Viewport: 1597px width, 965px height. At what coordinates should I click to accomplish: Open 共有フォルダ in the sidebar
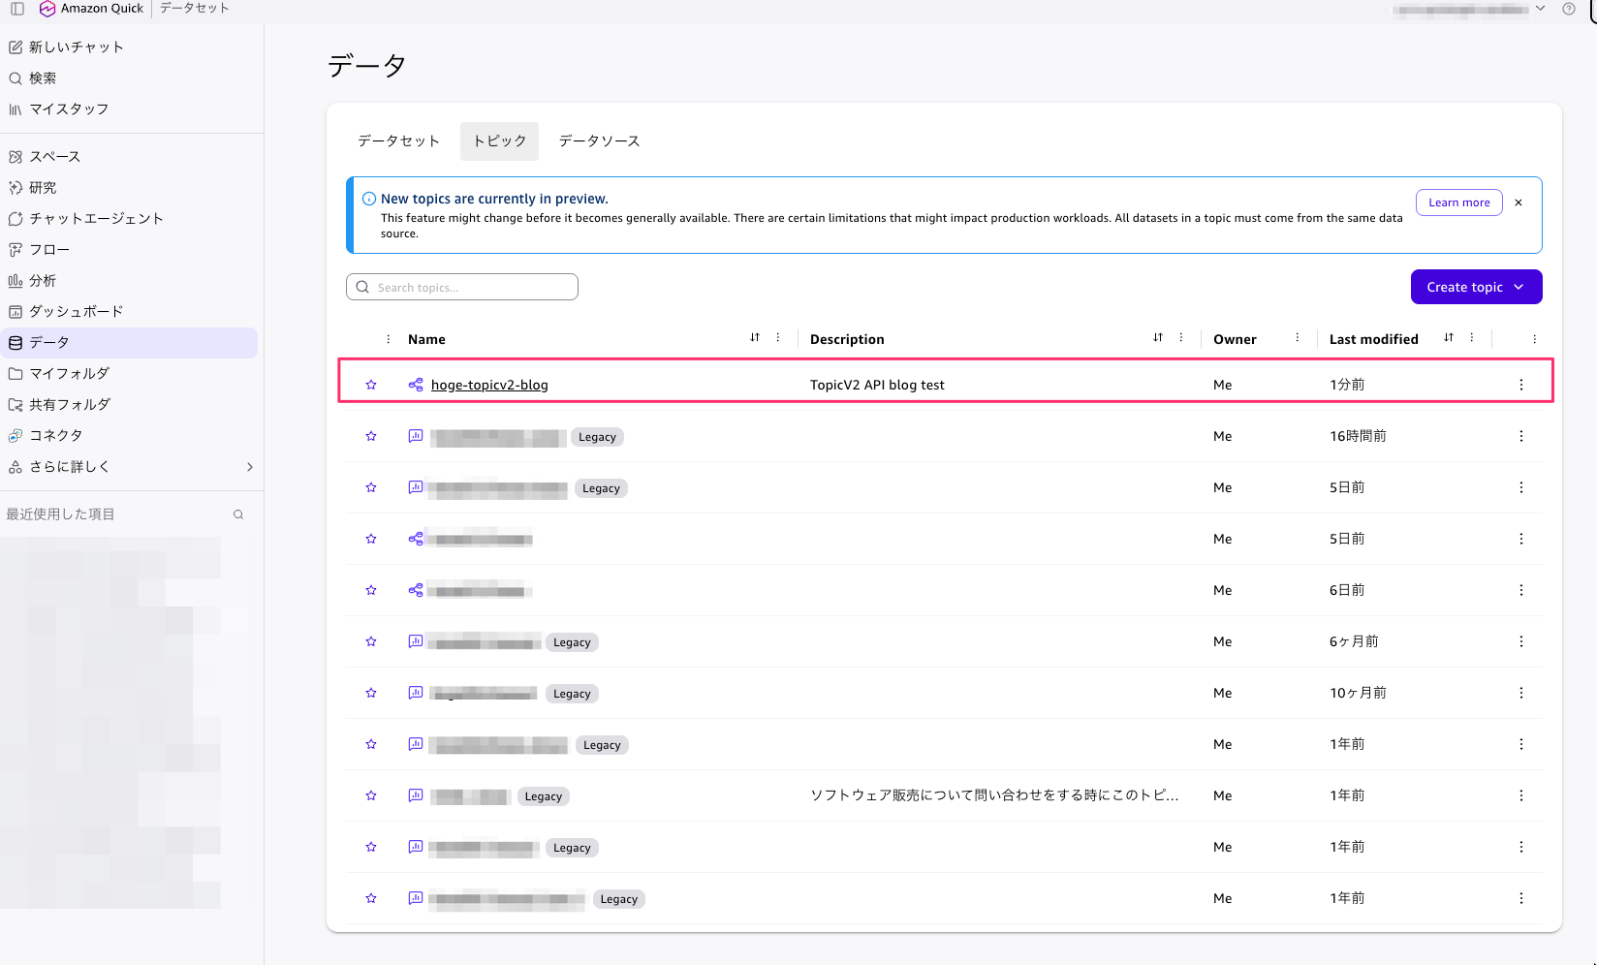tap(59, 404)
